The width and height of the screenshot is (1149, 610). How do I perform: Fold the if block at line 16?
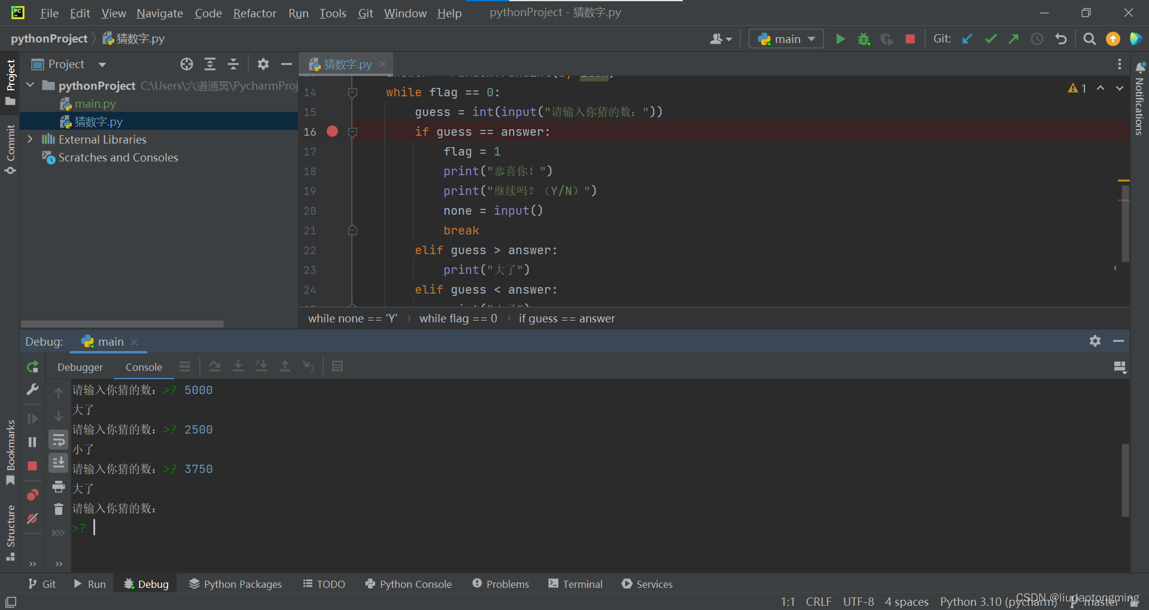point(352,132)
